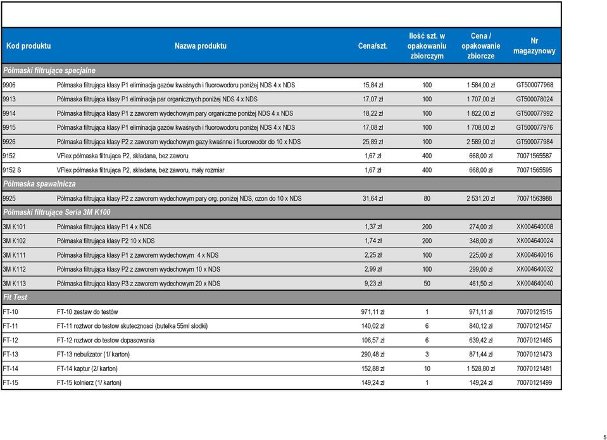Click the package quantity 3
The width and height of the screenshot is (607, 440).
(427, 355)
